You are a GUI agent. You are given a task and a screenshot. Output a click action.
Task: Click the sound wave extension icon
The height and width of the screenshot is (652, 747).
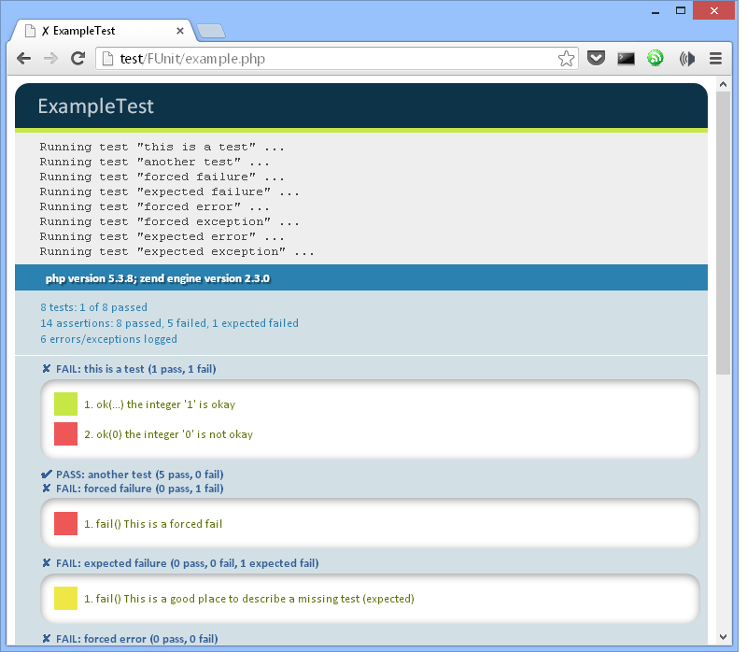point(686,59)
